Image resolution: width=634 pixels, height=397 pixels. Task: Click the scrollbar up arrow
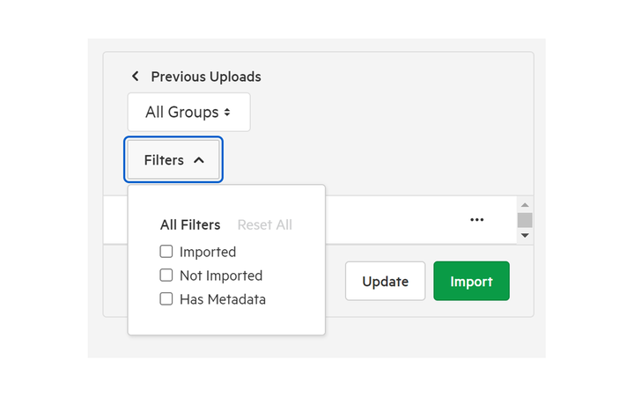point(525,205)
